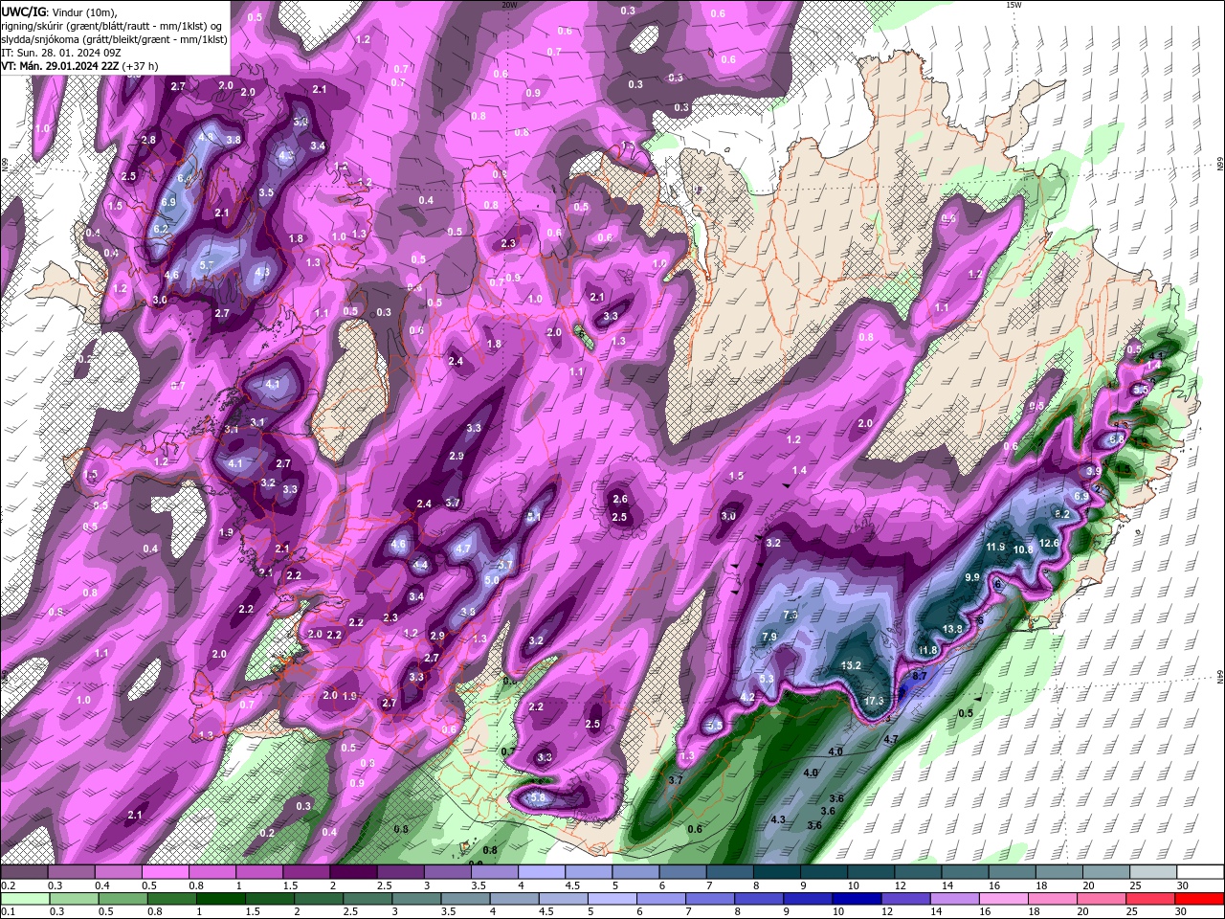Viewport: 1225px width, 919px height.
Task: Click the 11.9 precipitation value on the map
Action: pos(995,547)
